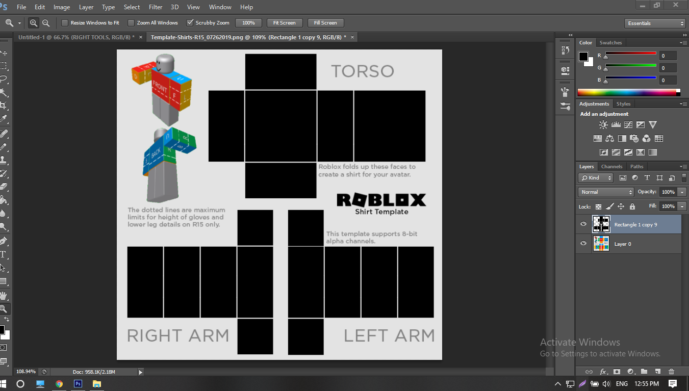Select the Eyedropper tool
Viewport: 689px width, 391px height.
[x=4, y=119]
